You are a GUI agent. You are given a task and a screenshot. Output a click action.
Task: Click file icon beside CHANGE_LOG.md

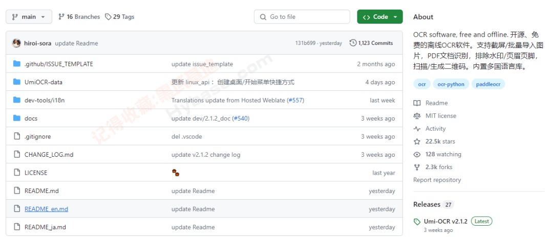click(17, 155)
